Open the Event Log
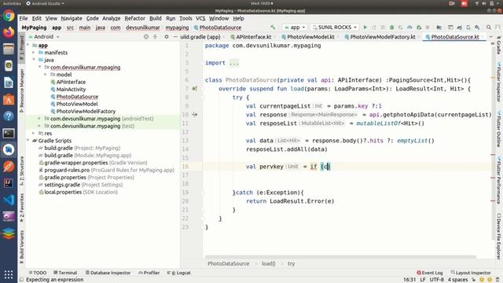Image resolution: width=503 pixels, height=283 pixels. point(430,273)
